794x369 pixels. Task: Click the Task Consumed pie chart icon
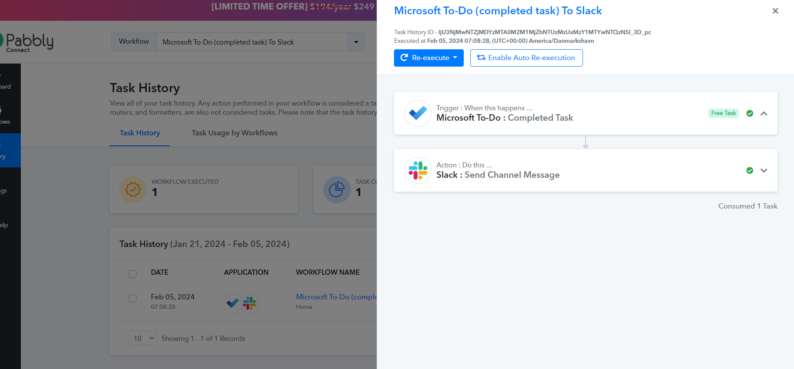tap(337, 189)
